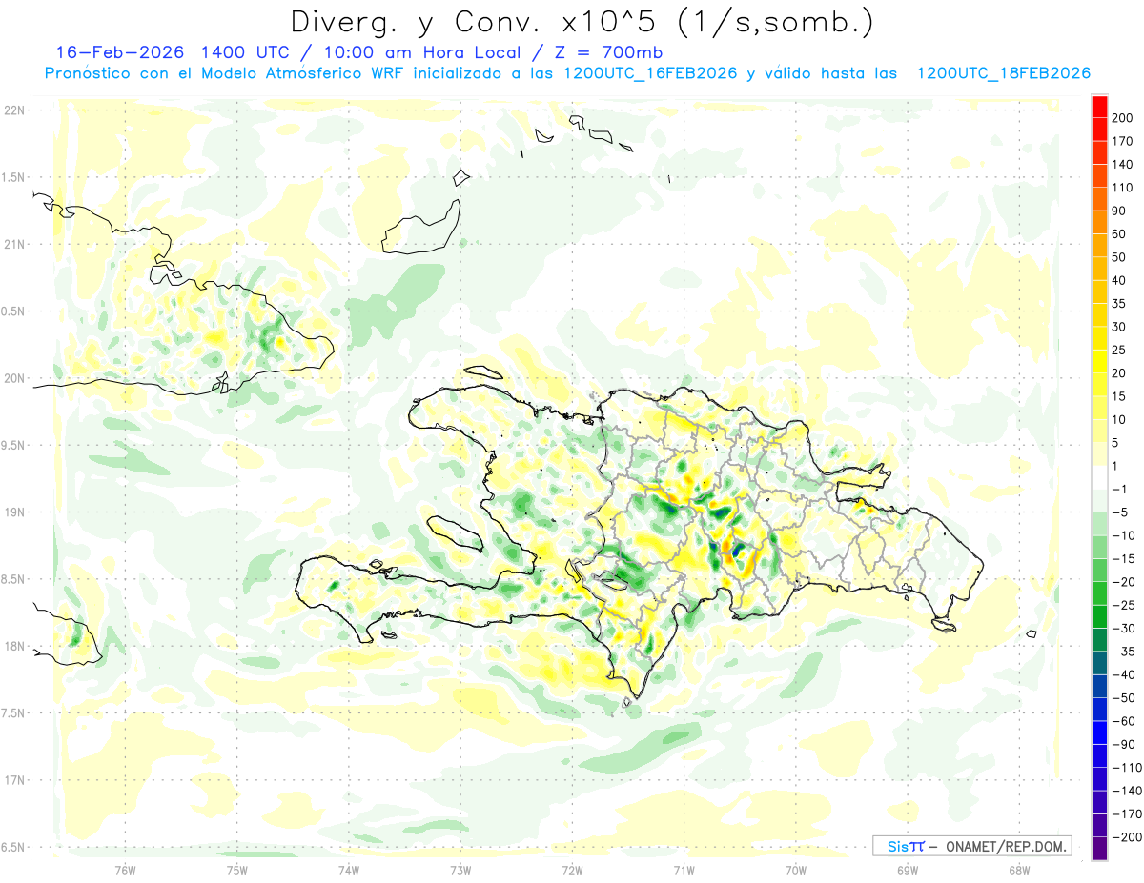The image size is (1144, 883).
Task: Click the '70W' longitude label
Action: (795, 869)
